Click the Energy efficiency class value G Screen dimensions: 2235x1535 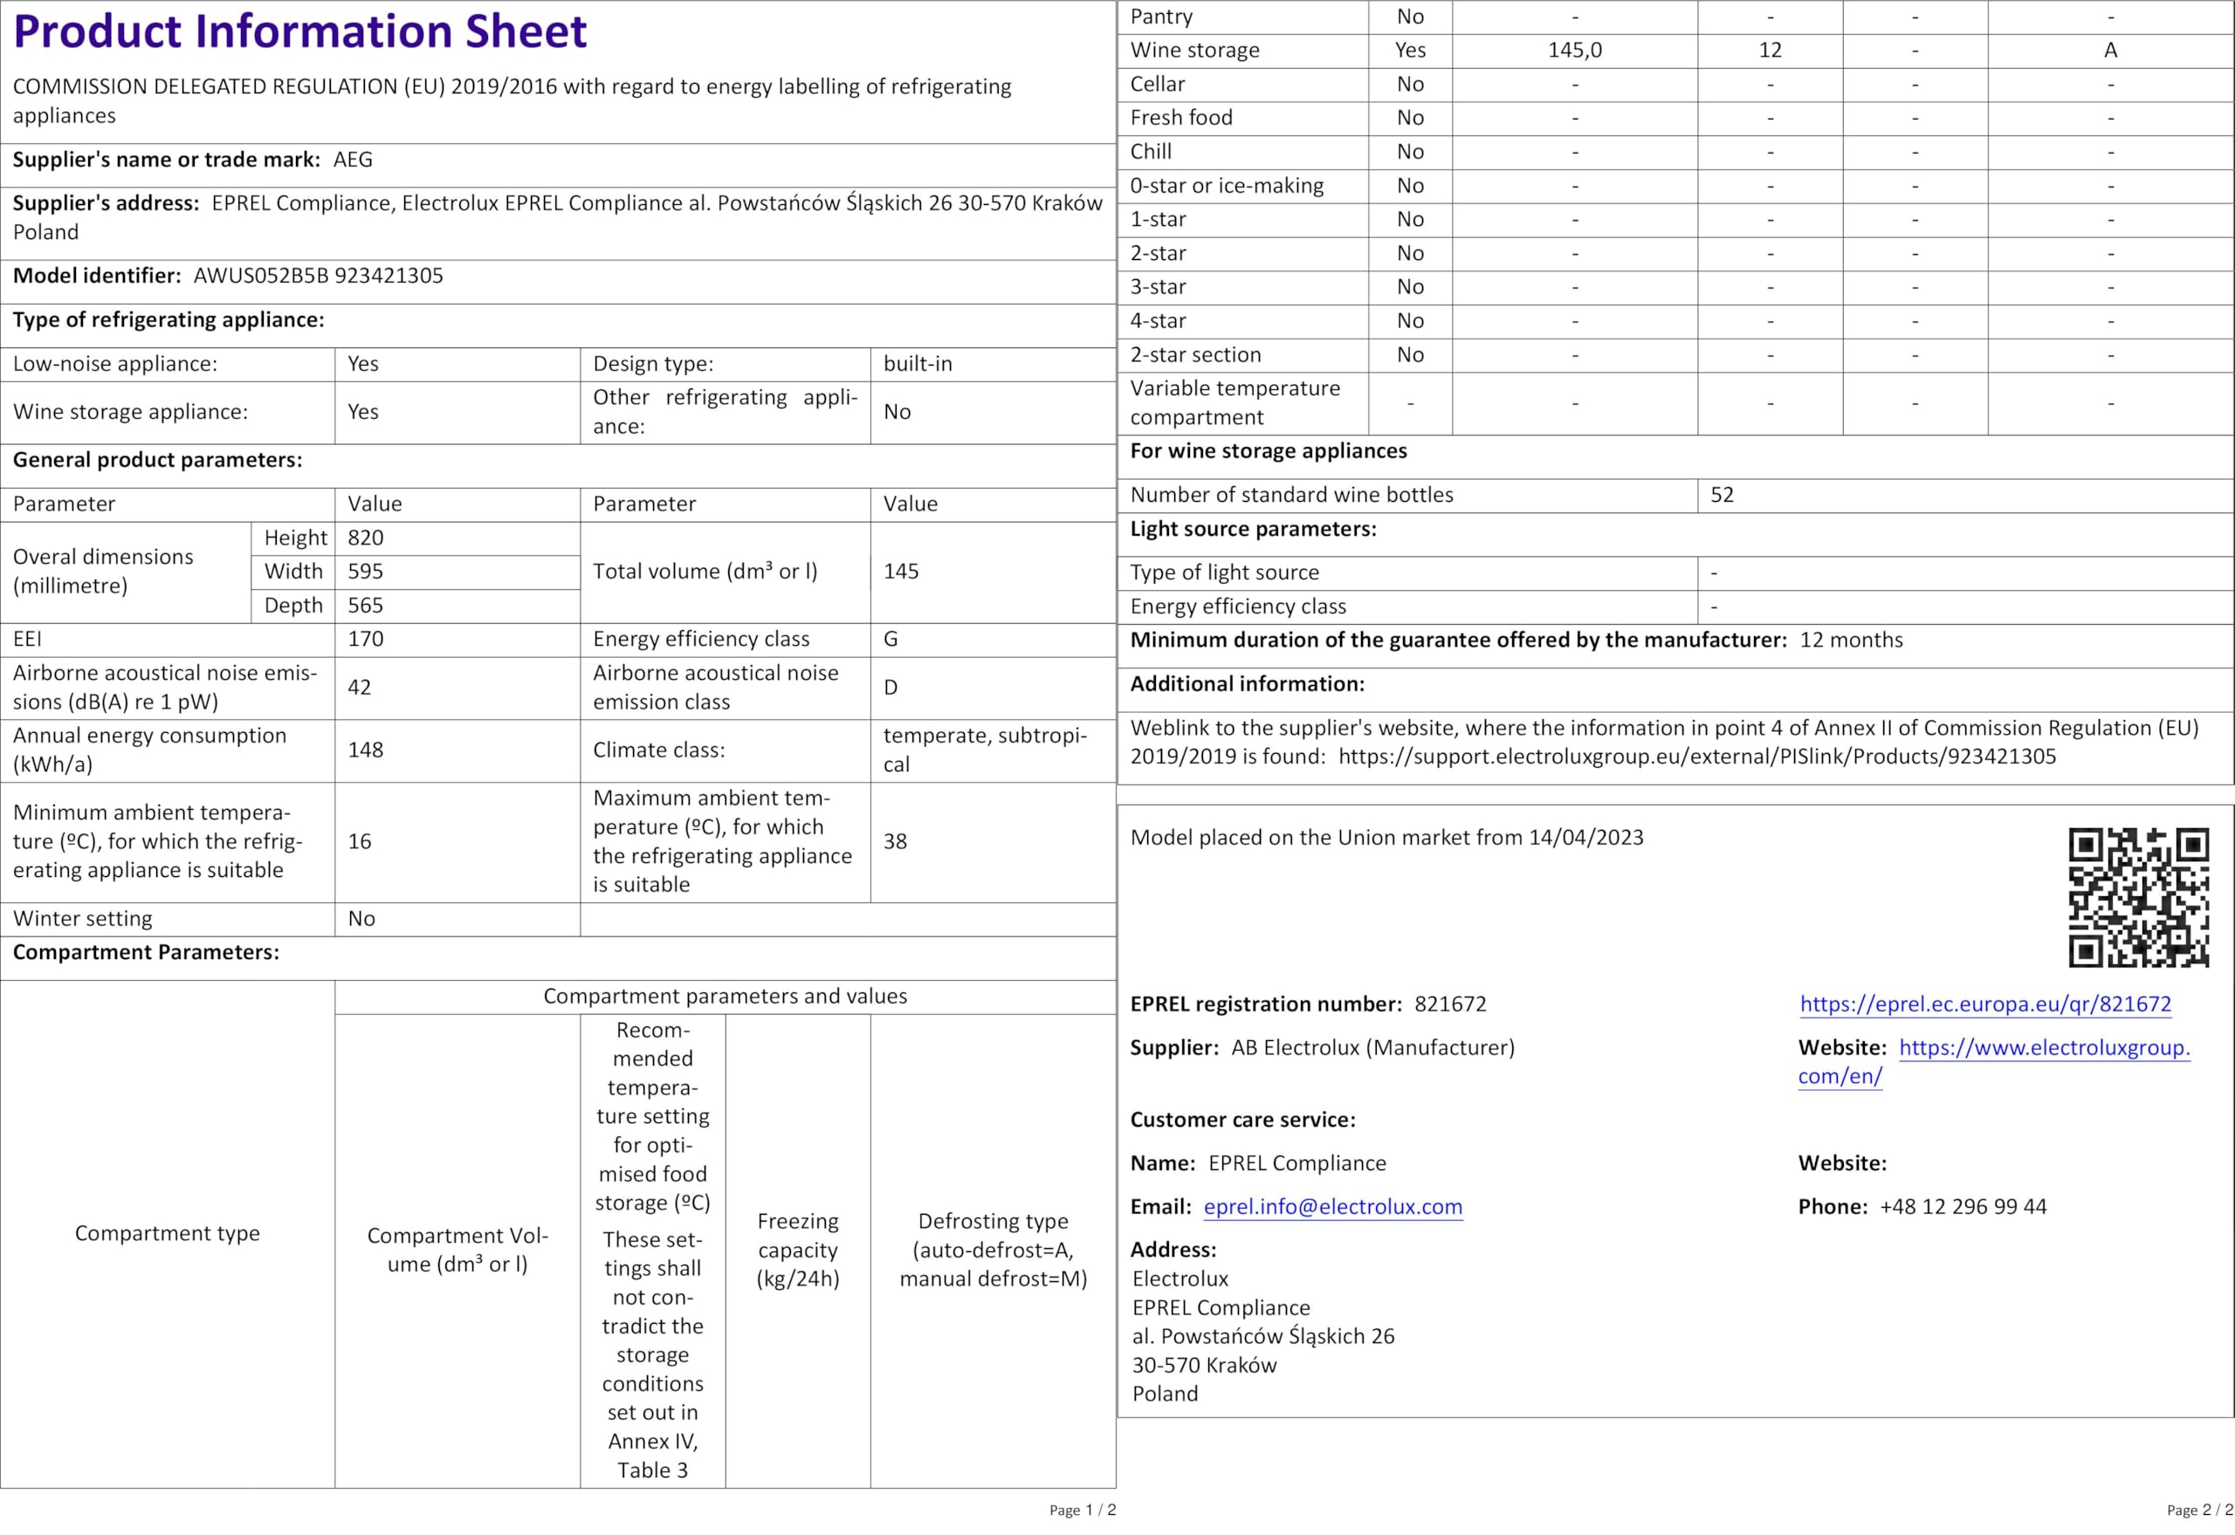tap(891, 640)
